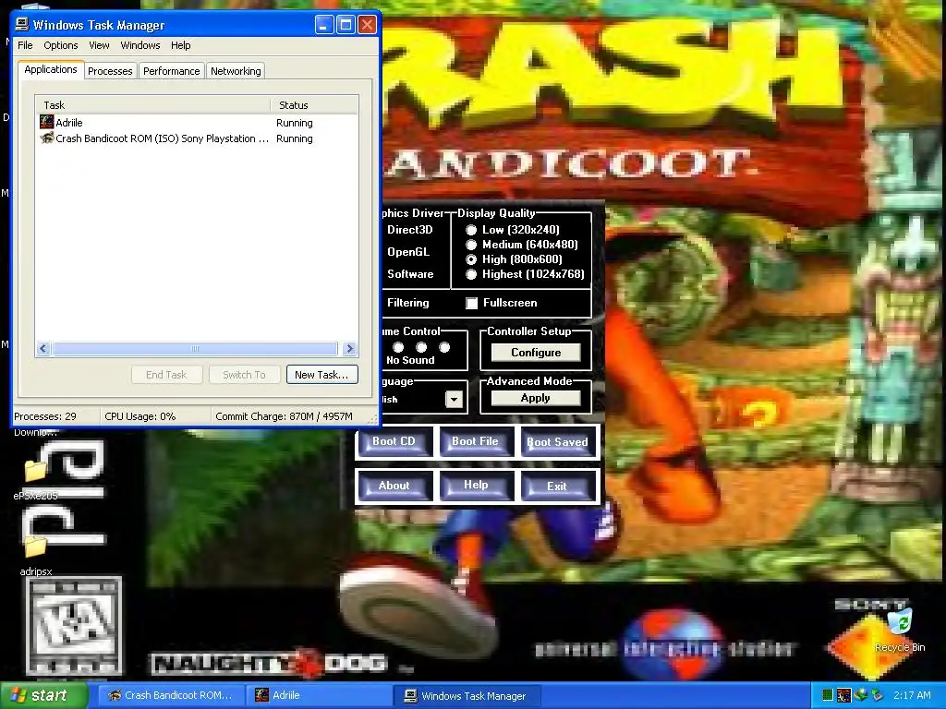Open the ePSXe205 desktop folder
The height and width of the screenshot is (709, 946).
[x=35, y=479]
